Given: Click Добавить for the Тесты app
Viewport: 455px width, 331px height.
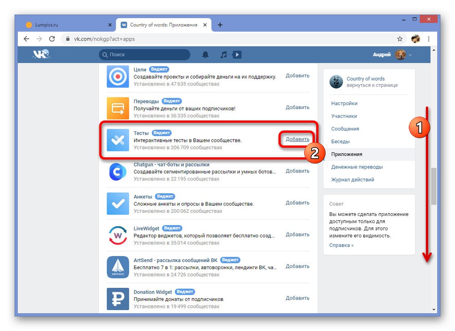Looking at the screenshot, I should (298, 140).
